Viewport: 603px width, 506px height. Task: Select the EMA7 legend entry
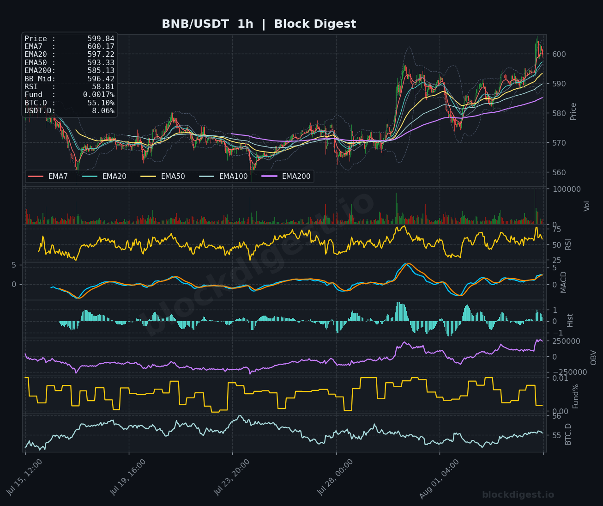click(x=48, y=177)
